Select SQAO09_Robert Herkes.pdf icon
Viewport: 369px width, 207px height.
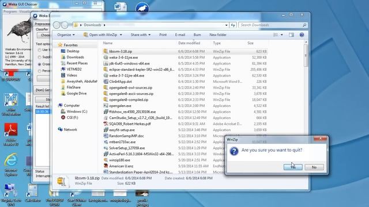click(x=106, y=124)
